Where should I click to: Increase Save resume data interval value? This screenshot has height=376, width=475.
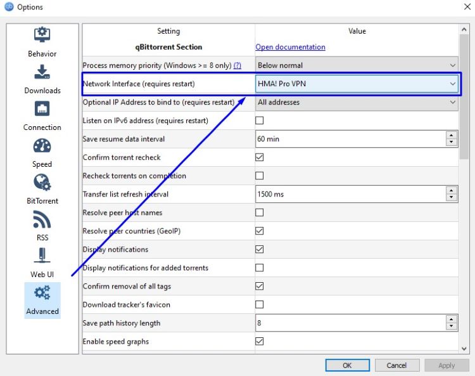(x=452, y=136)
